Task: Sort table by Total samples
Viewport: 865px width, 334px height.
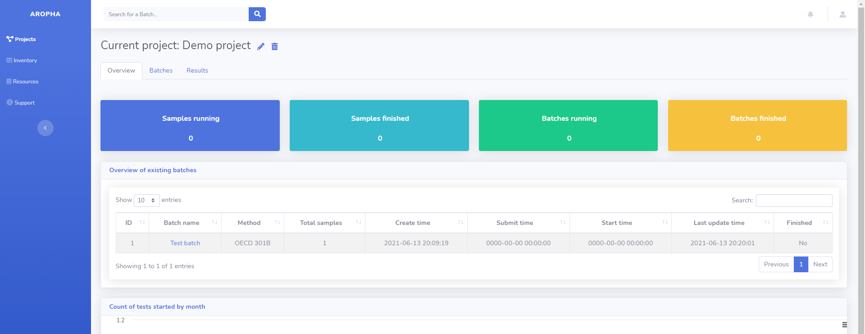Action: pyautogui.click(x=325, y=223)
